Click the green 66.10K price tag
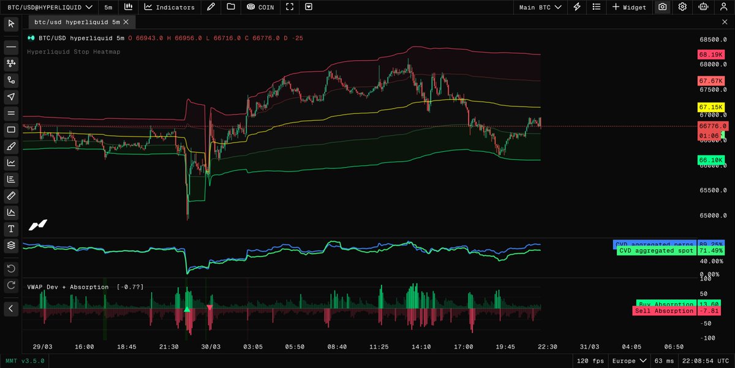 pyautogui.click(x=712, y=160)
